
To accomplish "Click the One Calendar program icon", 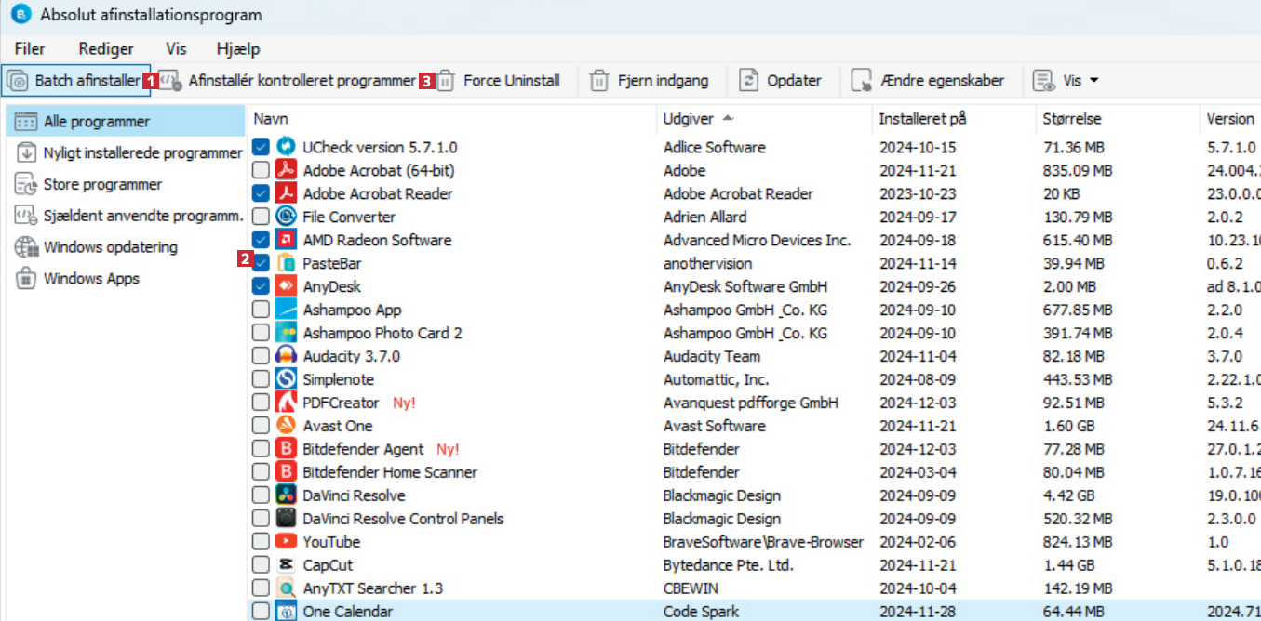I will pyautogui.click(x=287, y=612).
